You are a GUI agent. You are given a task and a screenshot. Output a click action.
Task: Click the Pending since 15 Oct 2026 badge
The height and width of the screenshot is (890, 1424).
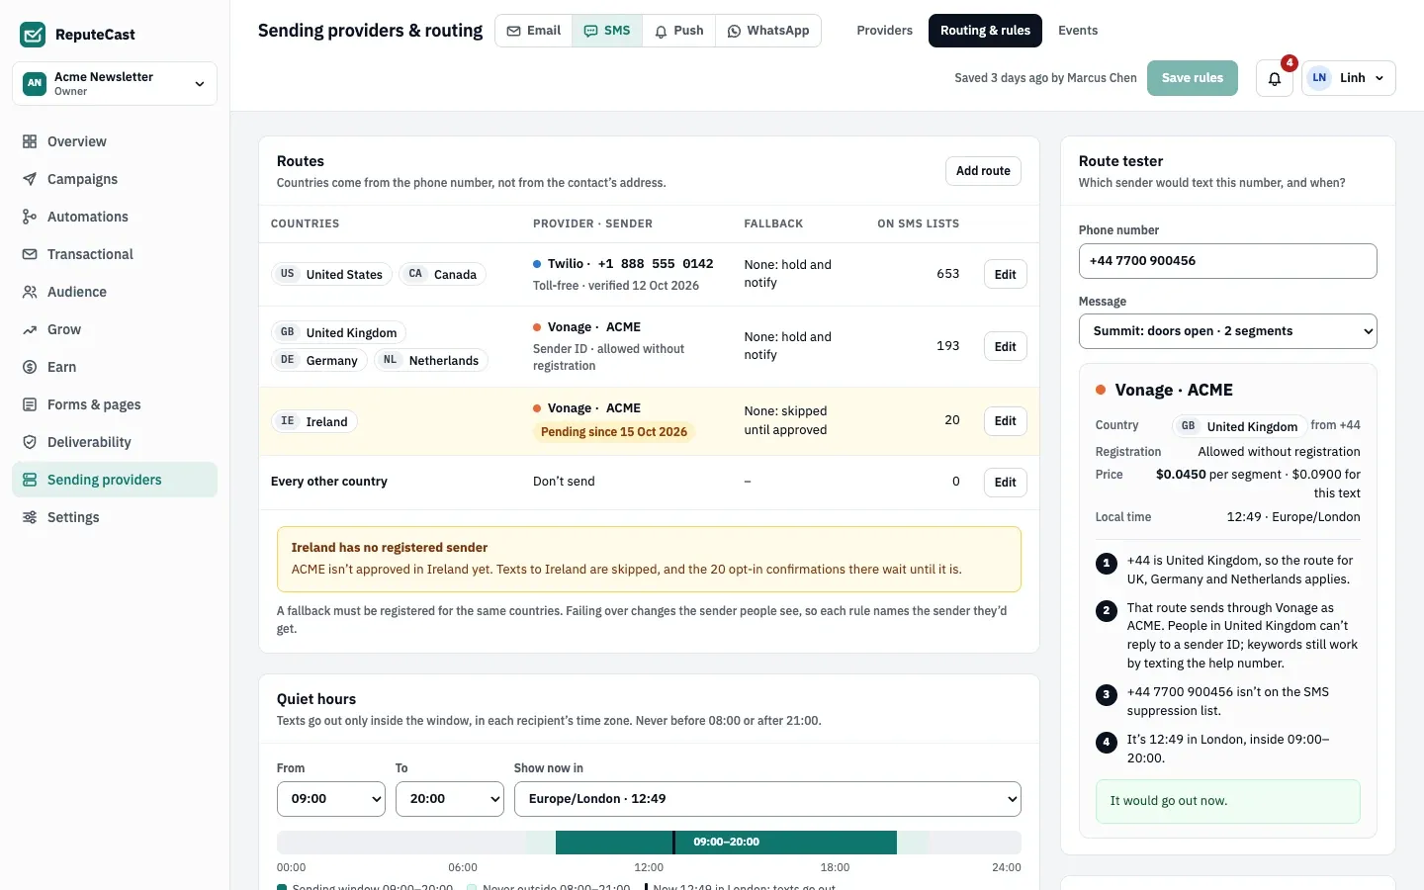(614, 432)
